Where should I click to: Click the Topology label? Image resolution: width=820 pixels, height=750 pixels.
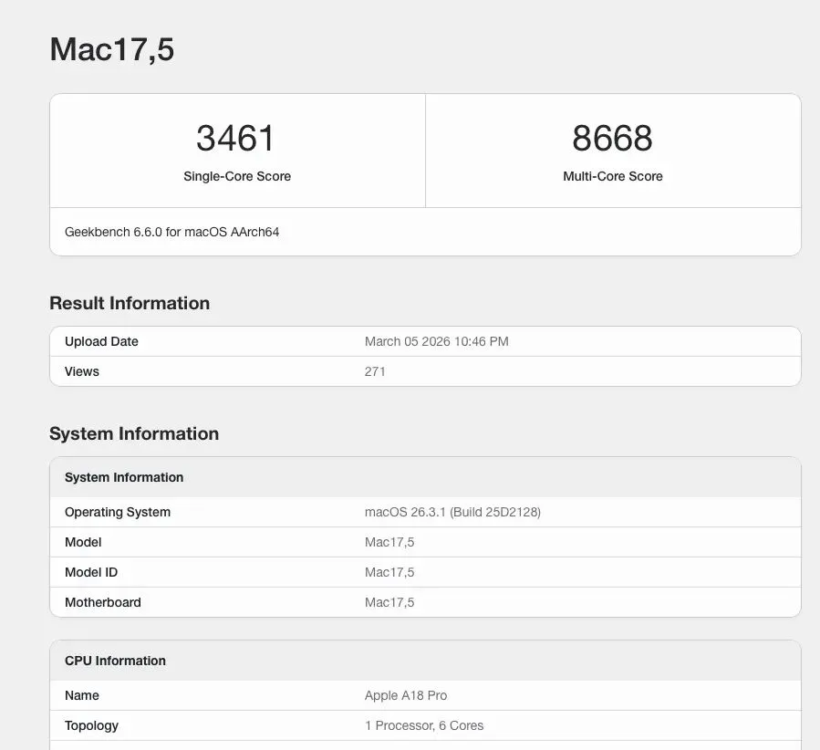coord(91,726)
